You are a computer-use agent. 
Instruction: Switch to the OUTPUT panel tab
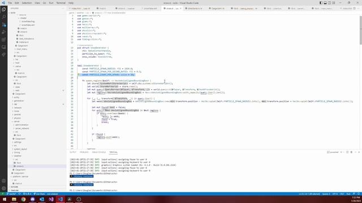coord(73,152)
